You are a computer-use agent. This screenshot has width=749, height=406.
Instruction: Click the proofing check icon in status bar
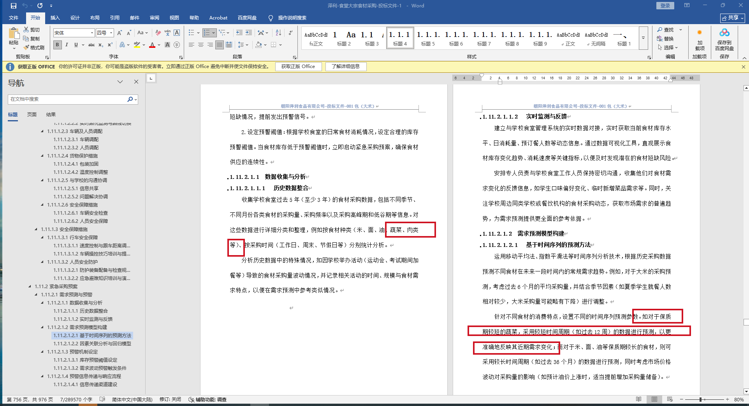(x=102, y=399)
